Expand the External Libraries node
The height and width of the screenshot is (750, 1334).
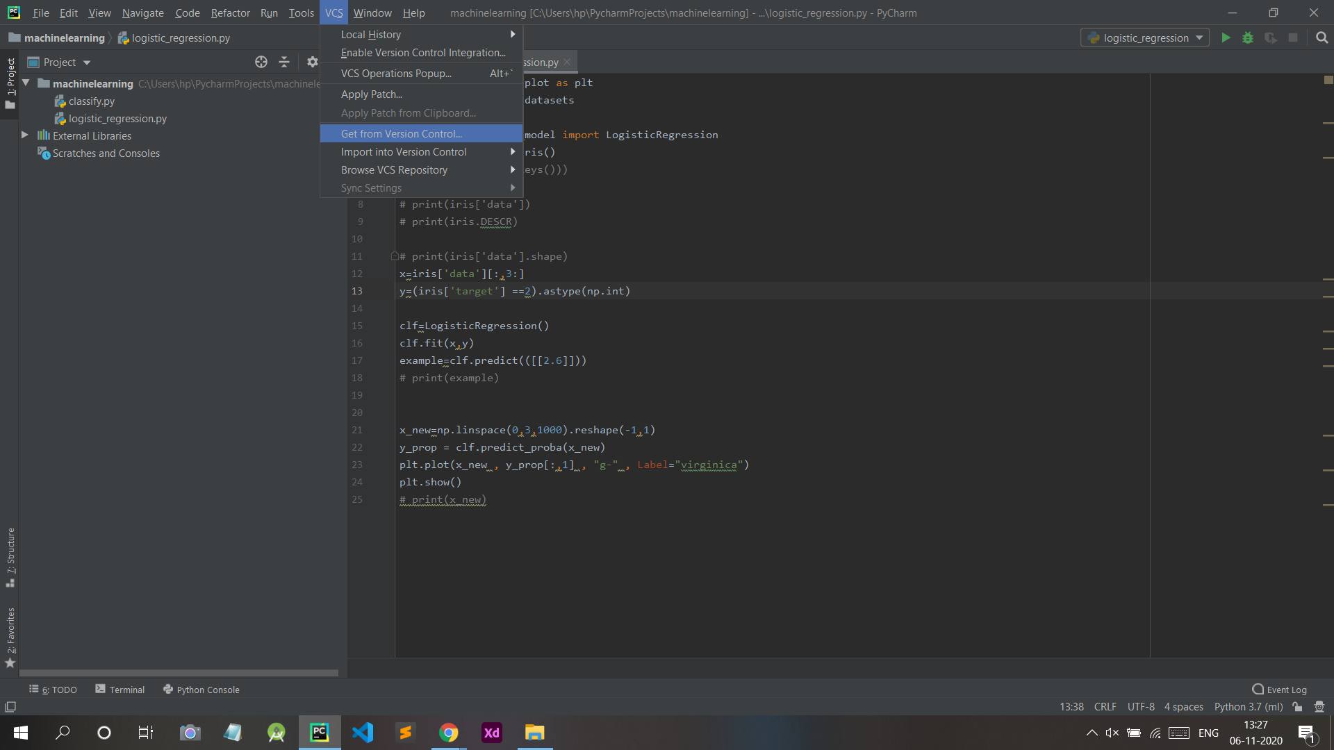(24, 135)
